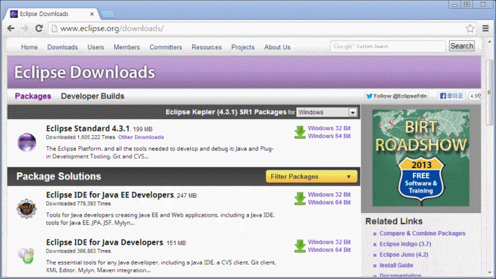Go back using the browser back arrow
The width and height of the screenshot is (496, 279).
[11, 28]
